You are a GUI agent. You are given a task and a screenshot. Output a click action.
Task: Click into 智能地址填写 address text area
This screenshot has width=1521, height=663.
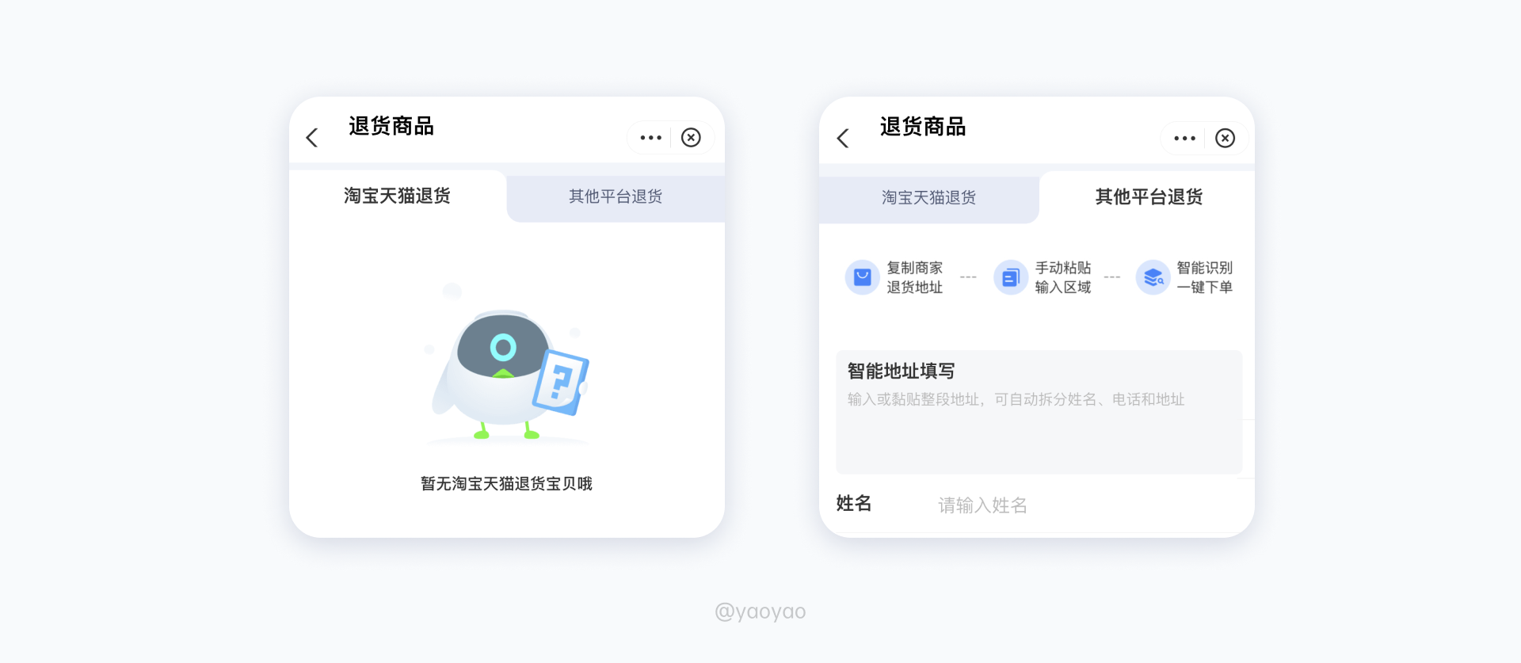1039,412
